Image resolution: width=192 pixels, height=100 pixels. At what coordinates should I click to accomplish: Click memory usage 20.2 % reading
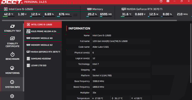(x=92, y=14)
